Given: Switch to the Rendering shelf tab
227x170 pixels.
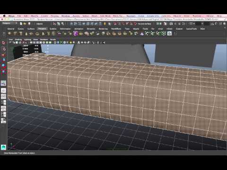Looking at the screenshot, I should tap(103, 29).
